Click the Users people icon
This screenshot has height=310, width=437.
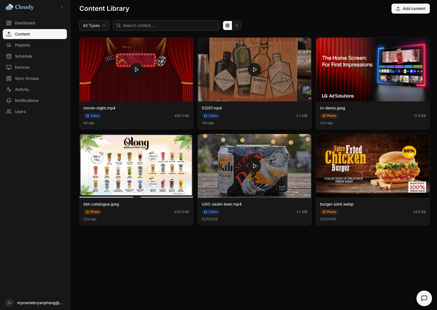[9, 112]
